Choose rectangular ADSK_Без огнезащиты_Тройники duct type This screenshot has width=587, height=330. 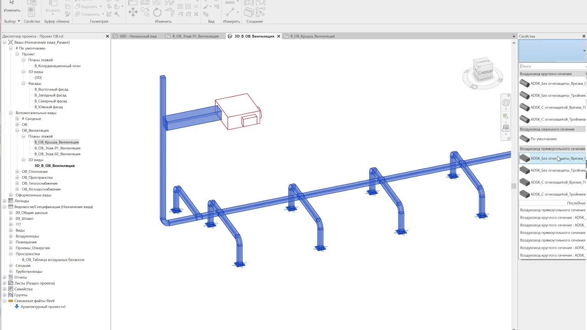pos(553,170)
